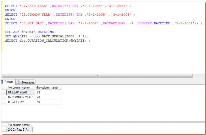206x135 pixels.
Task: Click the '01.LEAP YEAR' string in the query
Action: tap(34, 6)
